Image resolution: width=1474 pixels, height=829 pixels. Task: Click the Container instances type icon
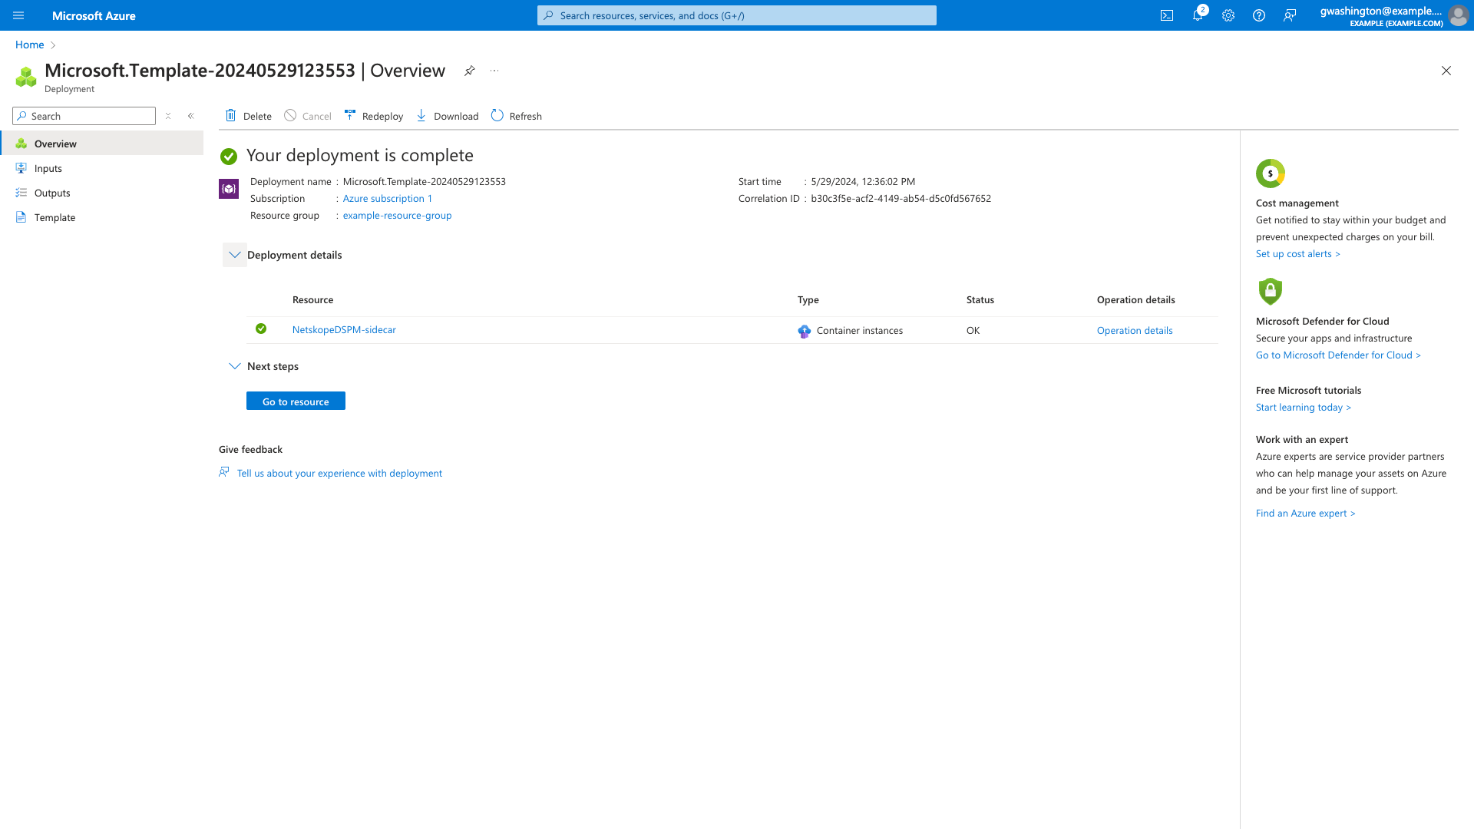(x=805, y=331)
